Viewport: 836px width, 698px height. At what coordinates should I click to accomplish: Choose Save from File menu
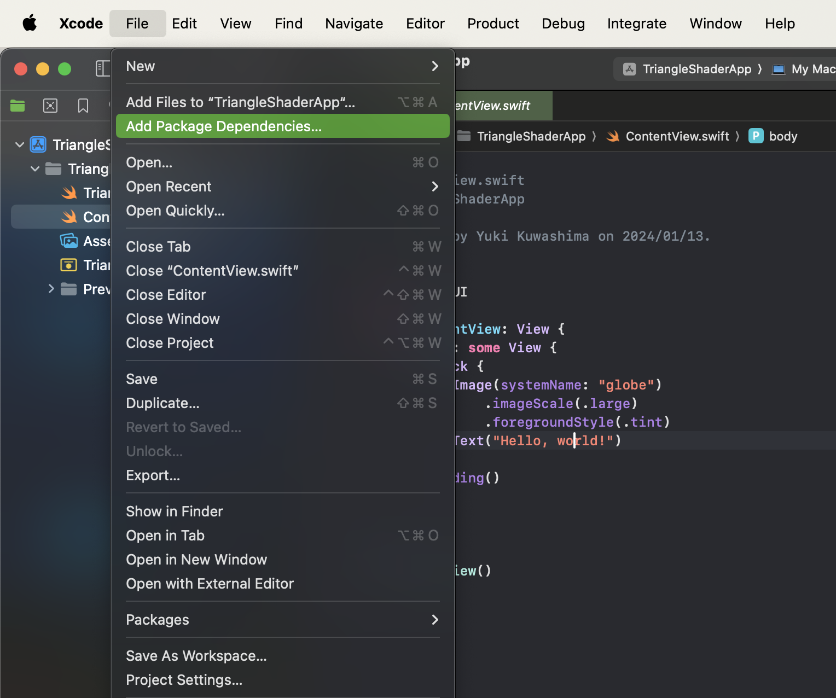tap(283, 379)
